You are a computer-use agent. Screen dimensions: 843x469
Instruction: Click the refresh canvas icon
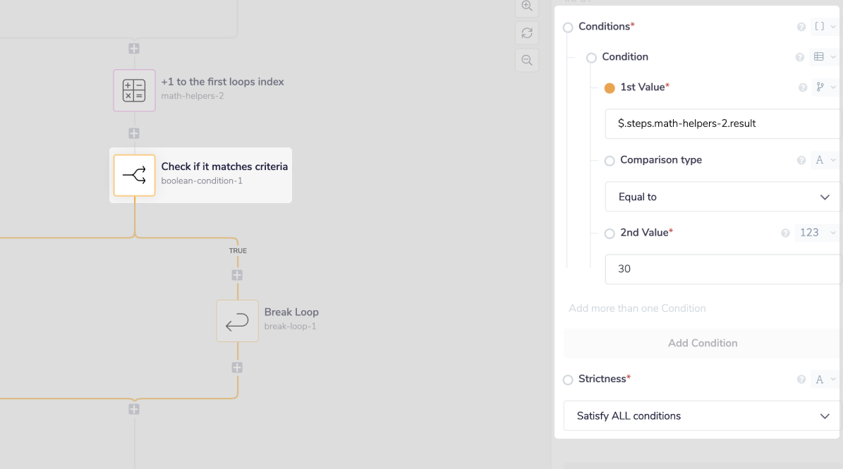pyautogui.click(x=526, y=33)
